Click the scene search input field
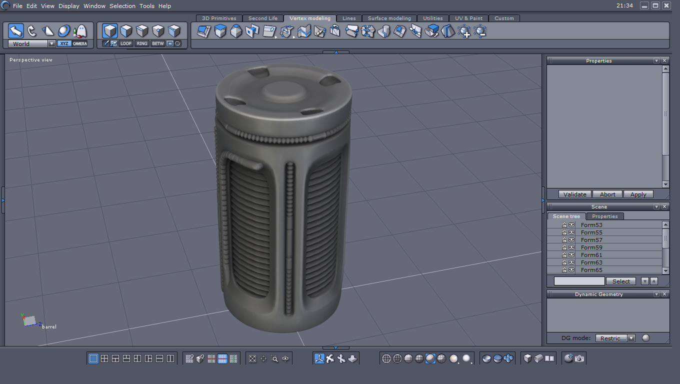This screenshot has height=384, width=680. [579, 281]
